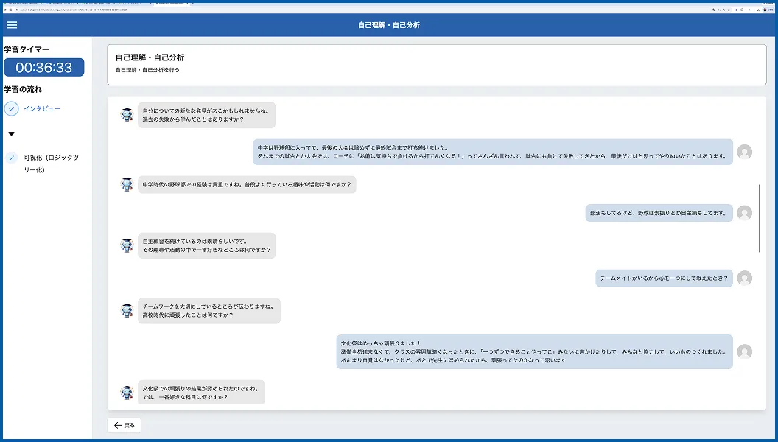Click the robot avatar beside first bot message

click(127, 115)
